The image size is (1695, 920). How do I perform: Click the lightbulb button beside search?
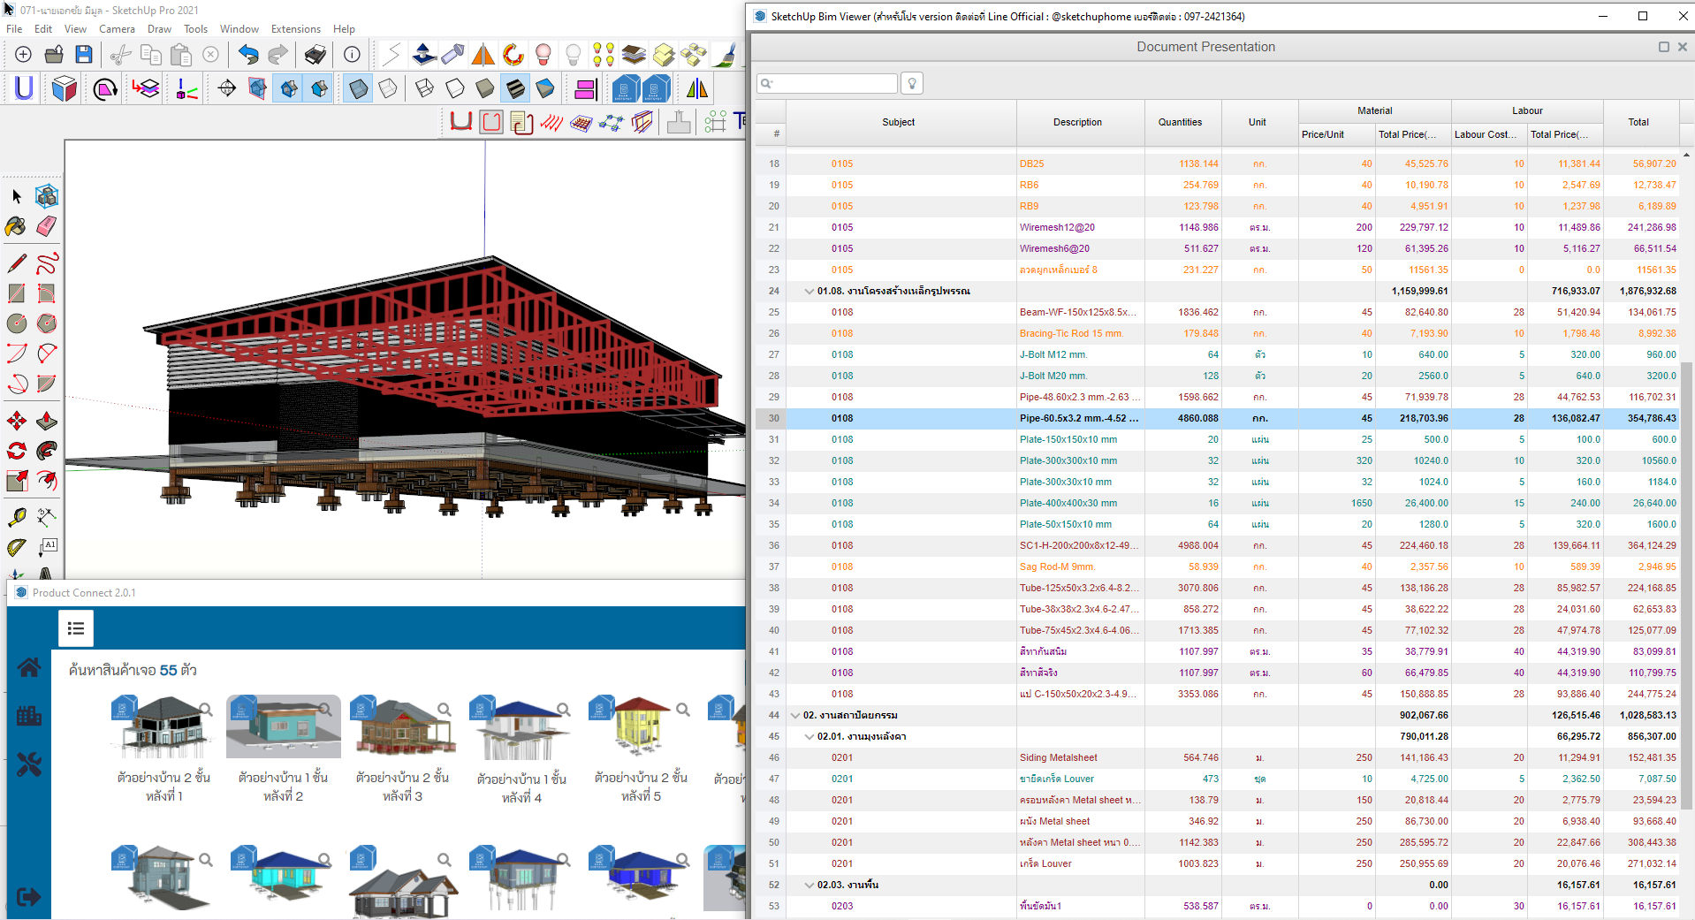point(912,83)
